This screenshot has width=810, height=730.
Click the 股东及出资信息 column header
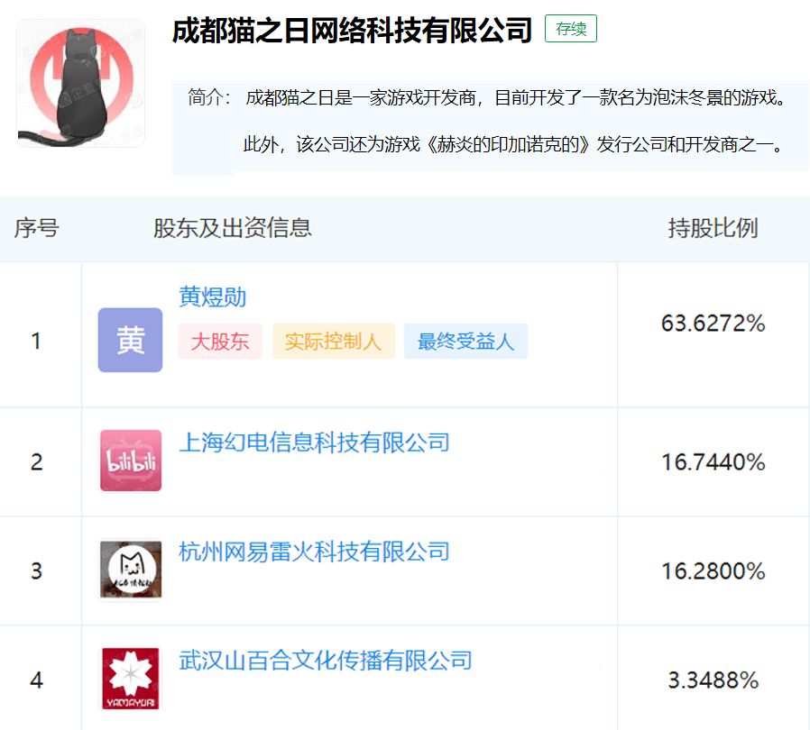pyautogui.click(x=233, y=228)
